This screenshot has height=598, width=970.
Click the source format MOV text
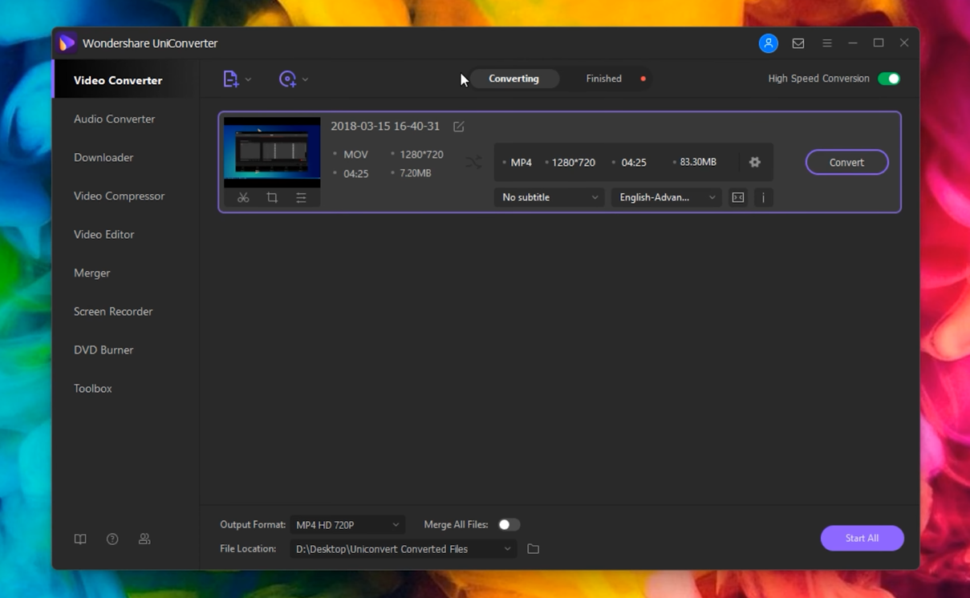(355, 154)
